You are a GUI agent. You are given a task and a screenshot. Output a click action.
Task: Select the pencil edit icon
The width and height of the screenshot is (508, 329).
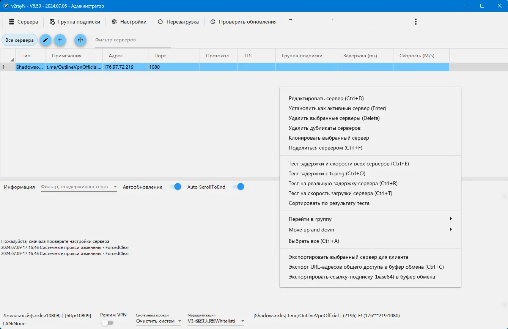pos(46,40)
